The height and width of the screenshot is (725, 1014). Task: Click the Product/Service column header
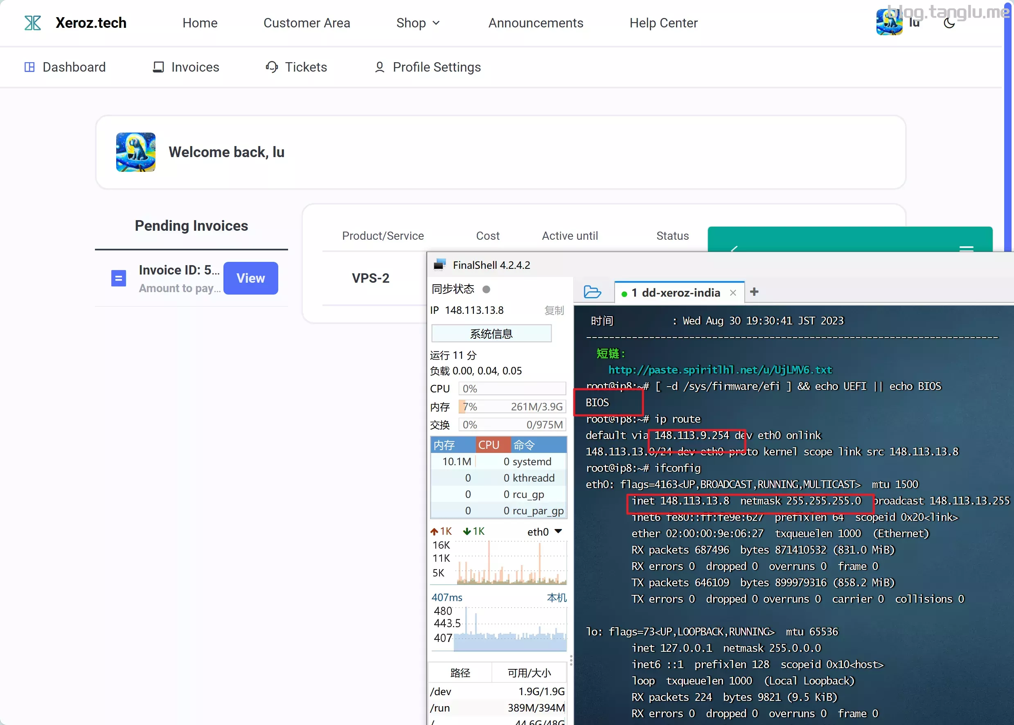pos(383,236)
